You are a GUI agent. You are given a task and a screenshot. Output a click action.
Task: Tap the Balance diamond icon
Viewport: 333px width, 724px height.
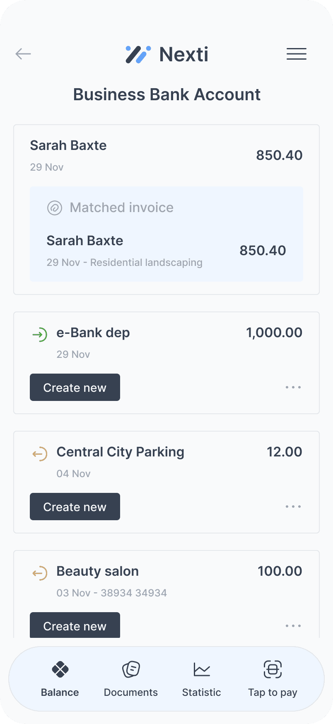(x=60, y=669)
